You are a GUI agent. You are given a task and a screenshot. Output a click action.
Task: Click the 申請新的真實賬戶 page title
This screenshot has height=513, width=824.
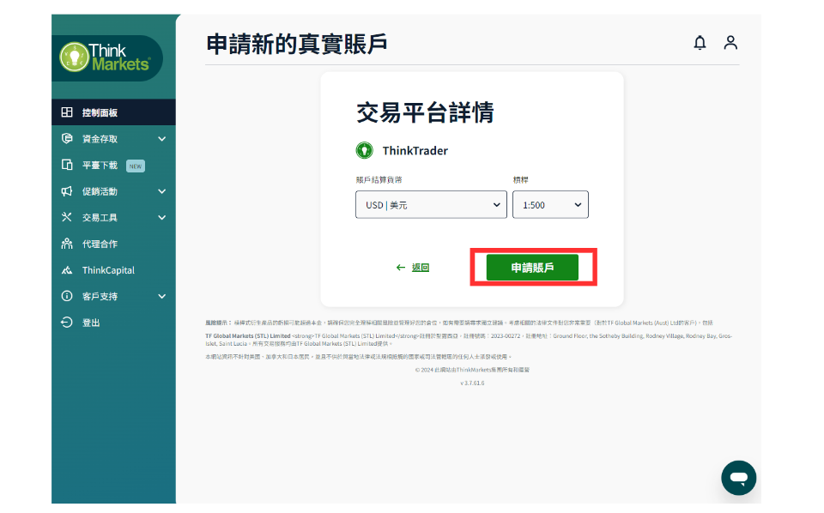[x=297, y=44]
